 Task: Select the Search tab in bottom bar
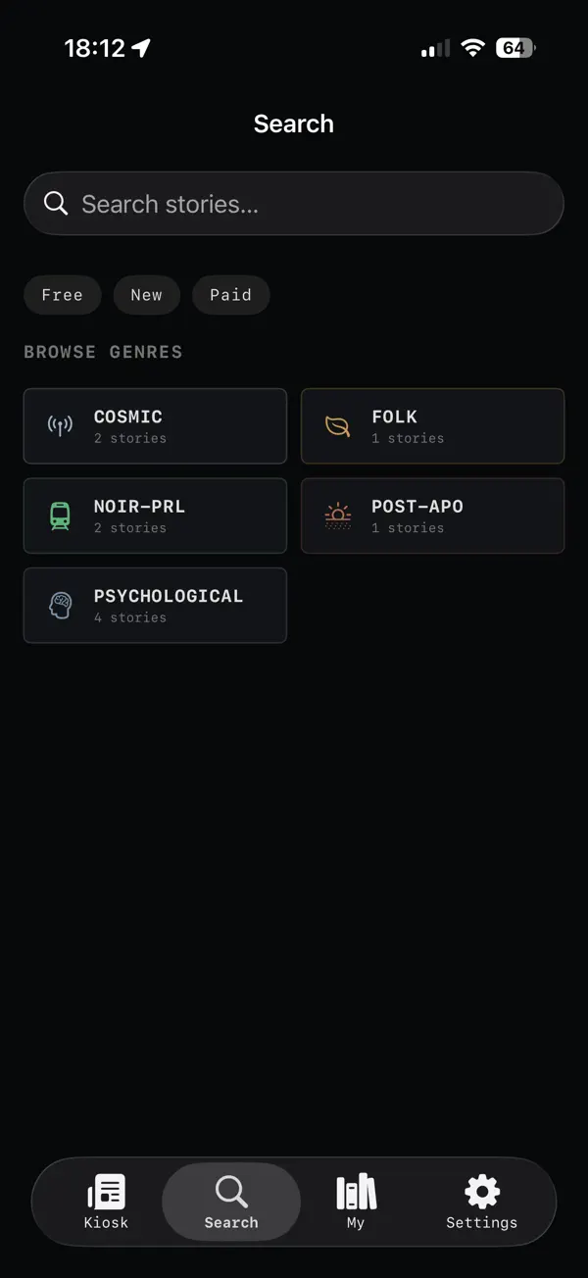coord(231,1202)
